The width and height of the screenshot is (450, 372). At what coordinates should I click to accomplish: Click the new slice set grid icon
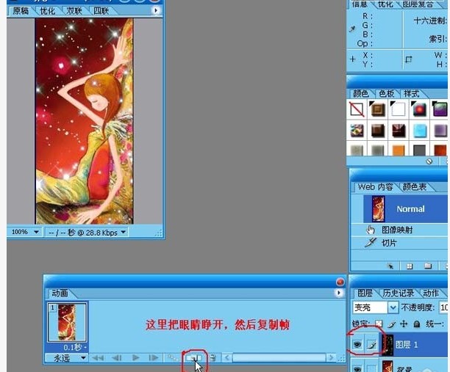pyautogui.click(x=410, y=266)
